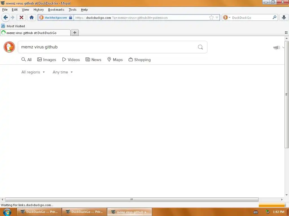
Task: Click the vertical scrollbar thumb
Action: point(286,94)
